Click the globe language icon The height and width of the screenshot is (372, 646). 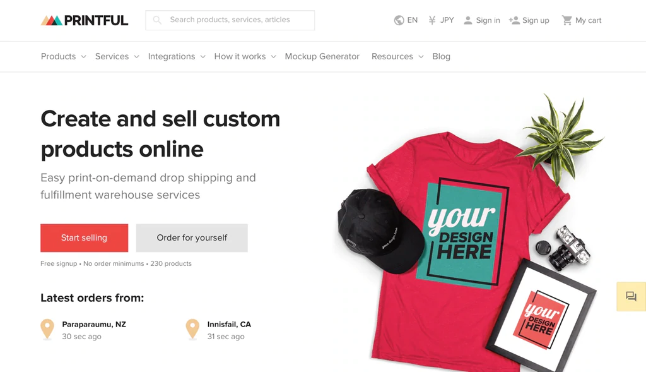click(x=399, y=20)
